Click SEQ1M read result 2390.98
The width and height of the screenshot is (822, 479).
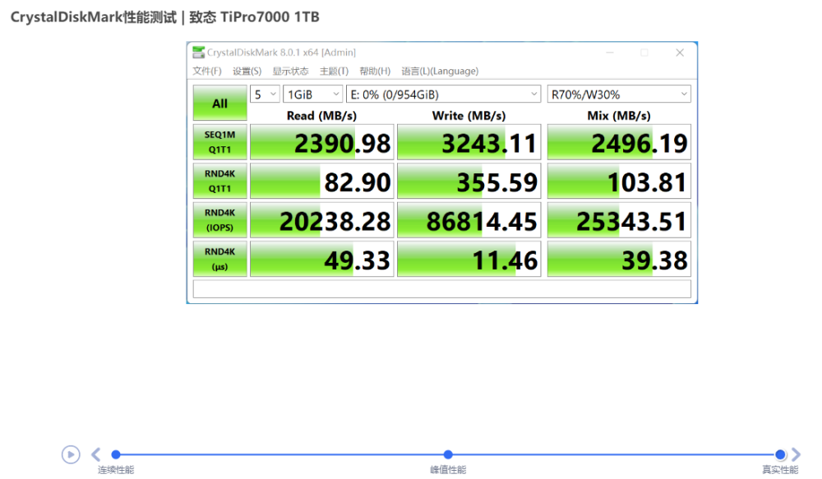click(322, 142)
